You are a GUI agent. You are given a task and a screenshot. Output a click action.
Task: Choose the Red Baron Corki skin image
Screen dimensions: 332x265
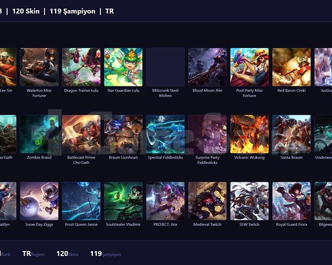(x=292, y=67)
